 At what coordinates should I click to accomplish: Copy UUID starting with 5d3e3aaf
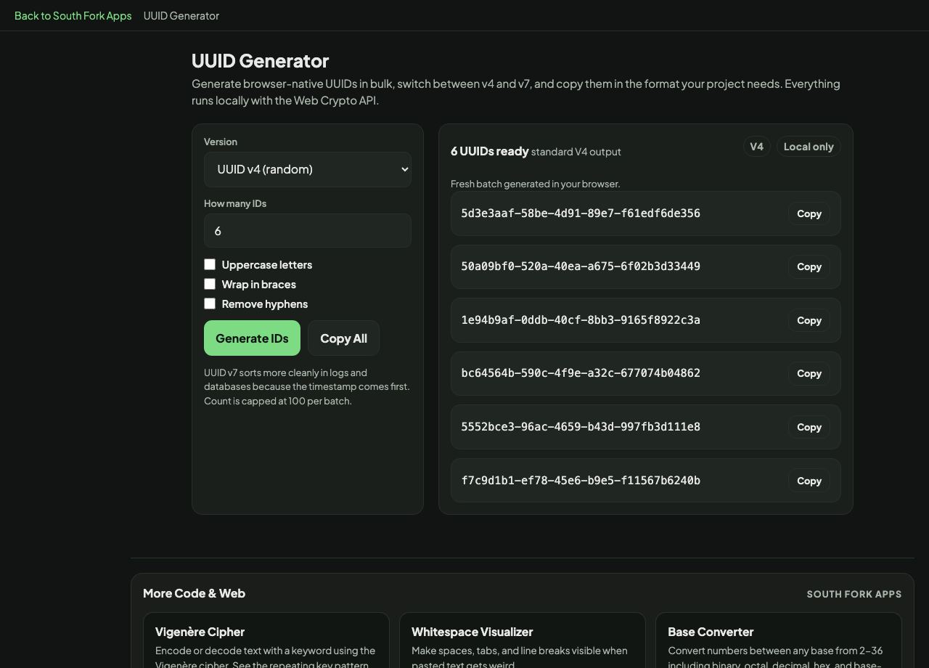[x=809, y=213]
